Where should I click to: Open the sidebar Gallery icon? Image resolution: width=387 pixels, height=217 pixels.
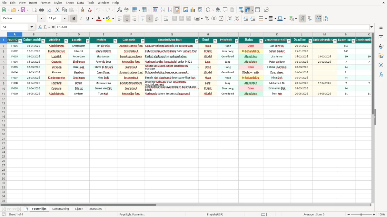point(381,56)
